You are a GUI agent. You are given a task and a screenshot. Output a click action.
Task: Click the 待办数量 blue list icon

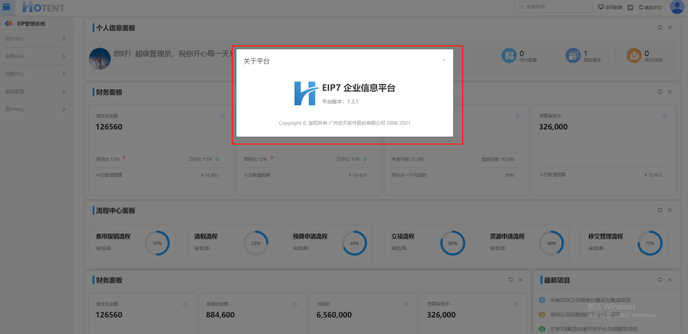pyautogui.click(x=509, y=55)
